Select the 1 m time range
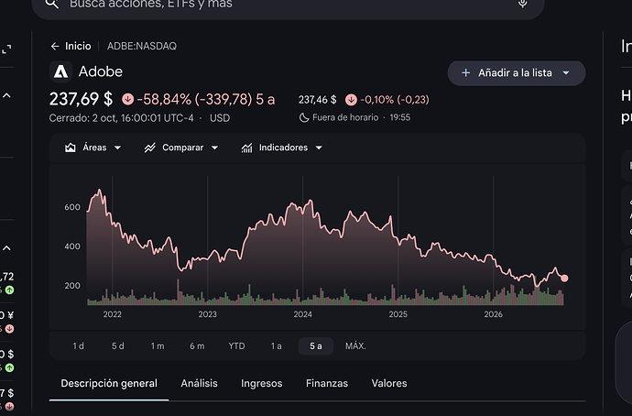Viewport: 632px width, 416px height. pyautogui.click(x=158, y=345)
